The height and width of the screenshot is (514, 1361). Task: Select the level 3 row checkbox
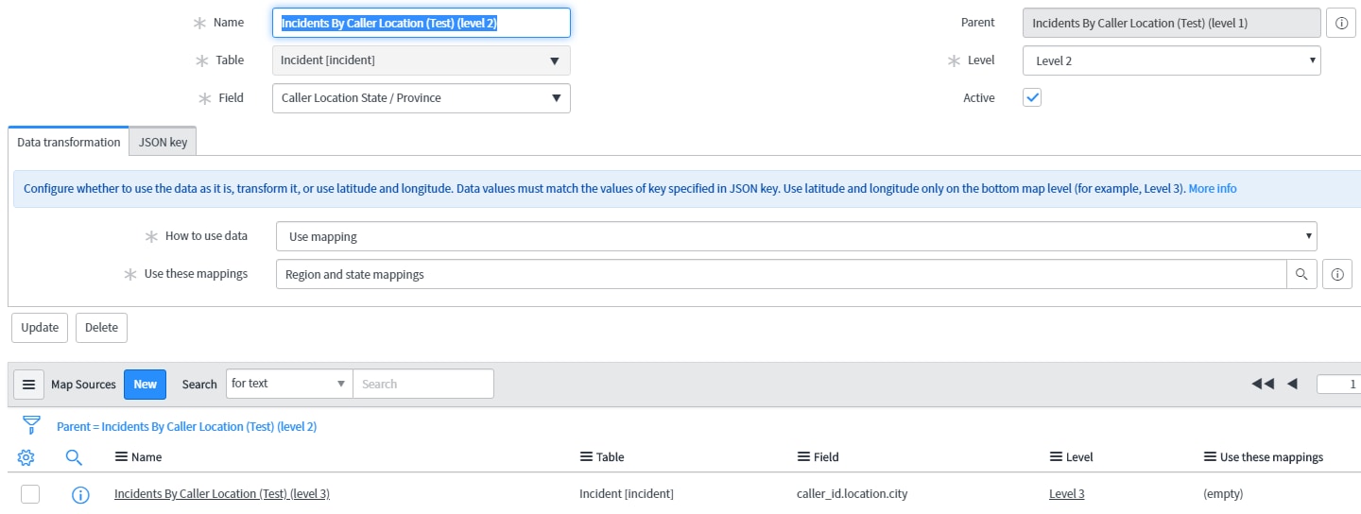point(30,494)
